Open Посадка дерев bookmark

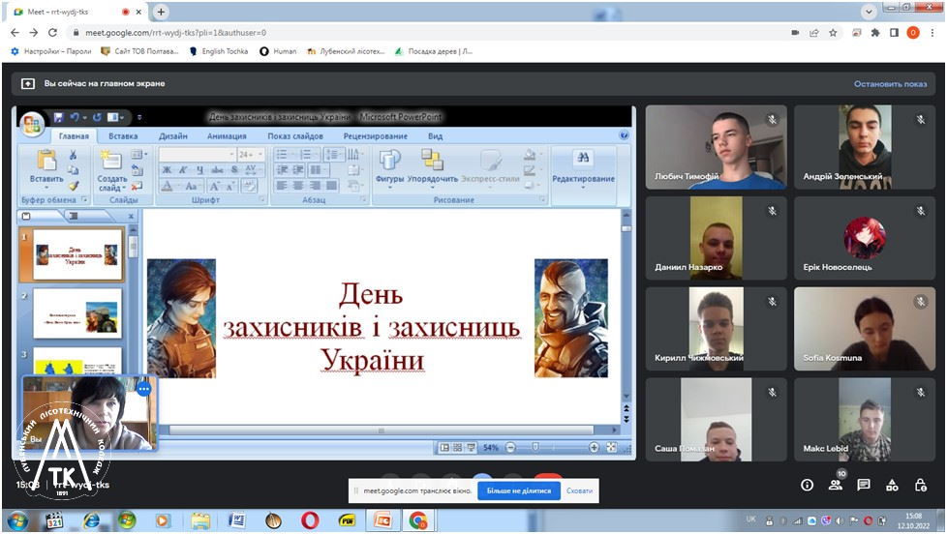(x=433, y=51)
